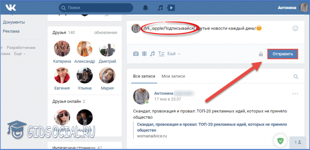Open the chat contacts counter button
310x150 pixels.
(x=298, y=142)
